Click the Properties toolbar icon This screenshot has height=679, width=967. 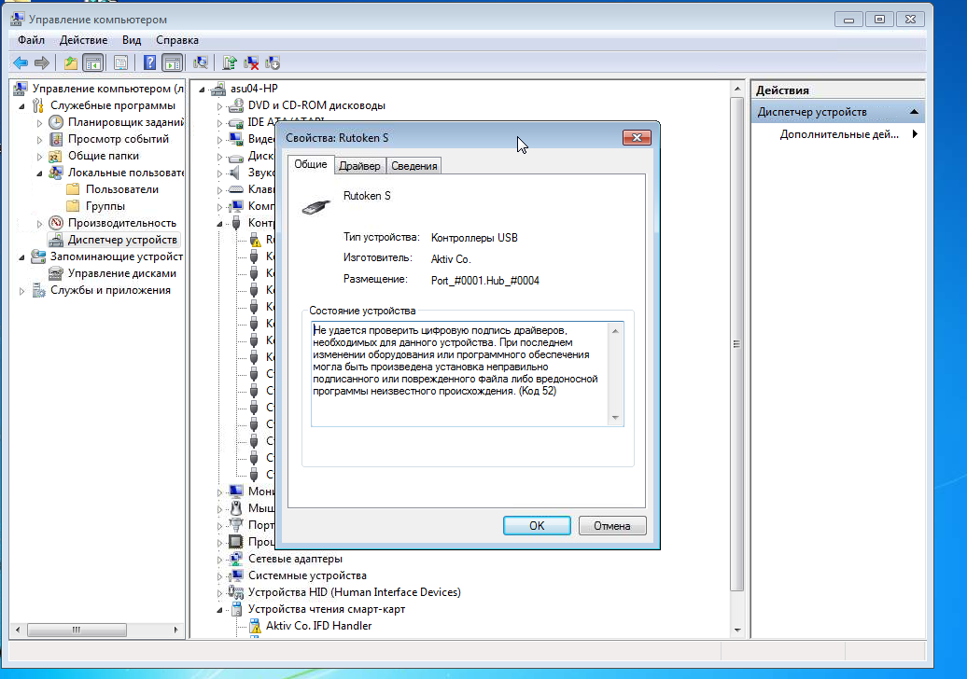[x=120, y=62]
